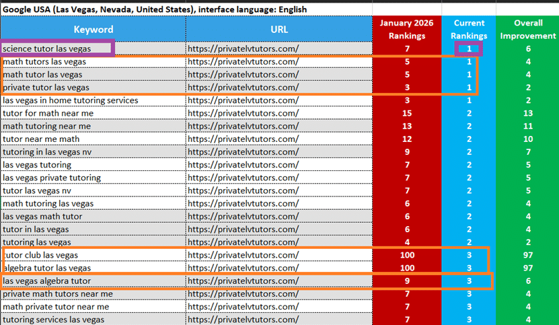Click current ranking 3 for tutor club las vegas
This screenshot has height=325, width=559.
(x=469, y=255)
